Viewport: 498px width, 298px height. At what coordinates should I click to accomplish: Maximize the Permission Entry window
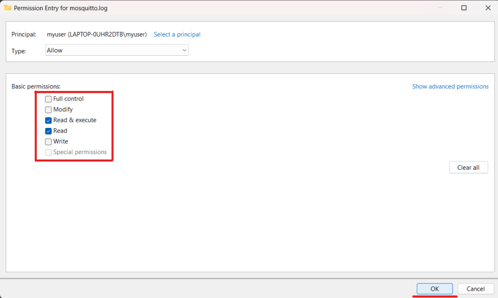tap(464, 8)
